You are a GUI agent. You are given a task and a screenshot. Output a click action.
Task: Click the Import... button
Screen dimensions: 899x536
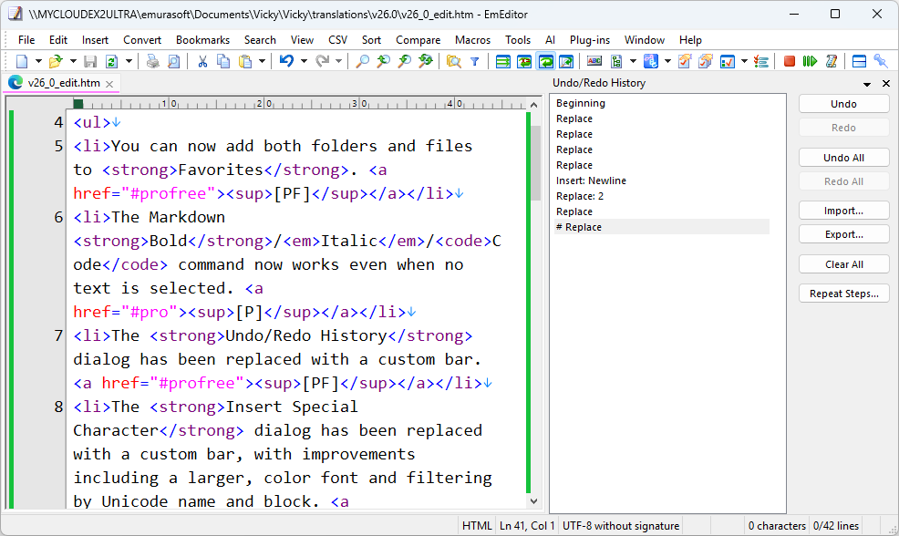click(x=844, y=211)
